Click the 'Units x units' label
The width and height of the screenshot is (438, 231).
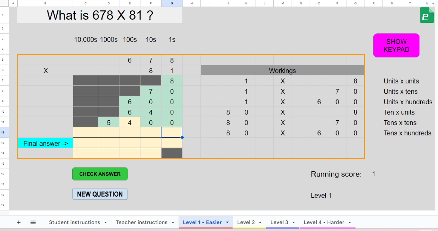click(401, 81)
